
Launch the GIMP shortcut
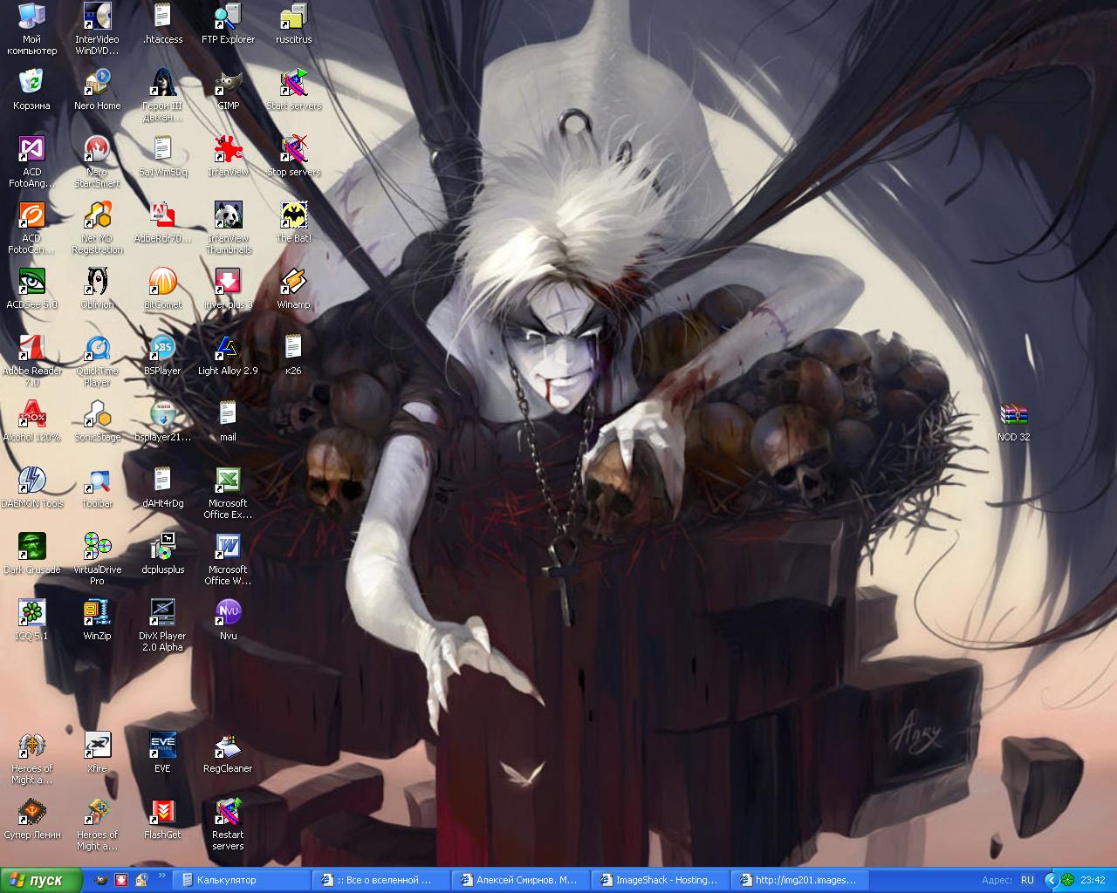pyautogui.click(x=228, y=90)
